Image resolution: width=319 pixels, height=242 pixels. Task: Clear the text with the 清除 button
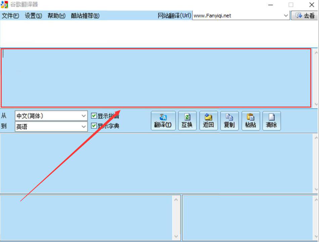click(272, 121)
